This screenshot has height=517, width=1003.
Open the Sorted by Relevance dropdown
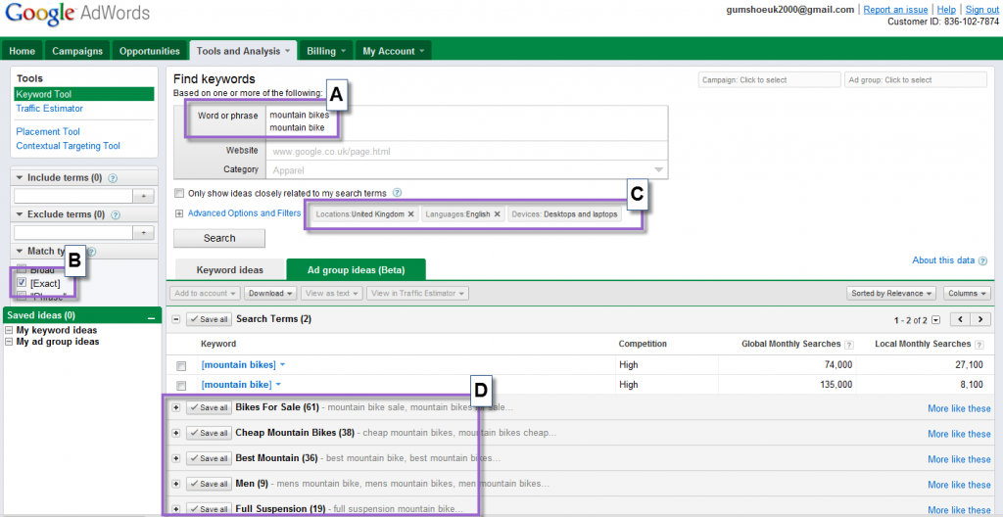(890, 293)
